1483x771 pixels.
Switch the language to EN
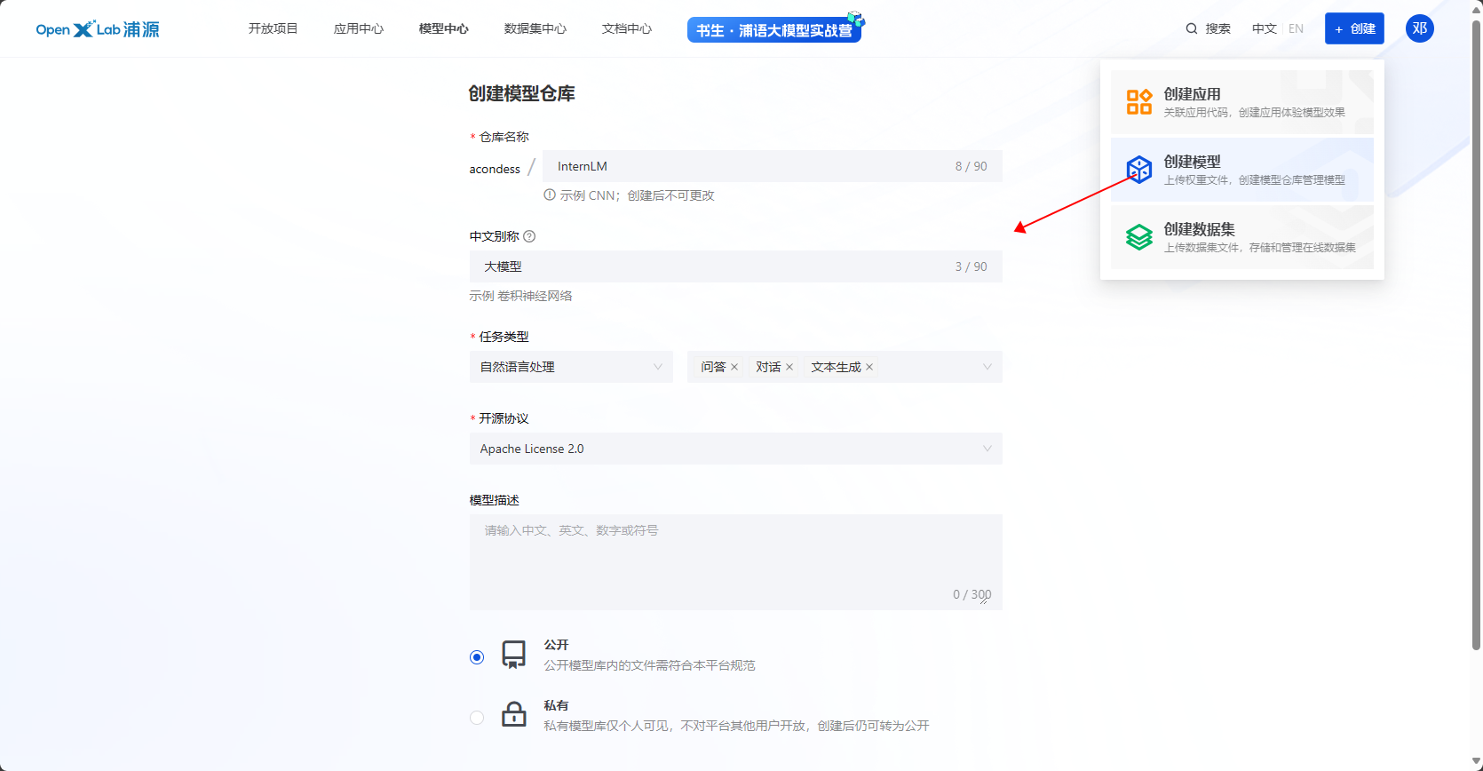(1296, 28)
